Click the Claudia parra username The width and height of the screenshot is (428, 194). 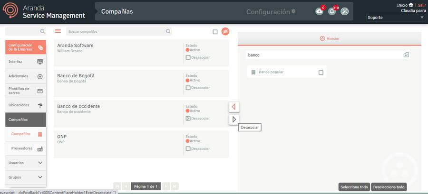(x=414, y=10)
